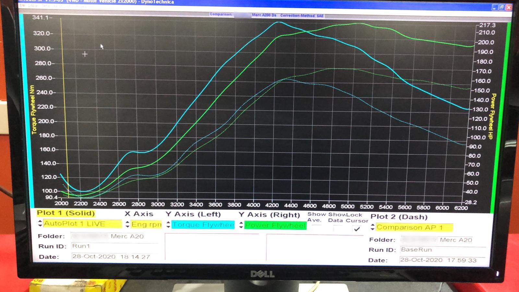The width and height of the screenshot is (519, 292).
Task: Click the Run ID field showing BaseRun
Action: point(443,249)
